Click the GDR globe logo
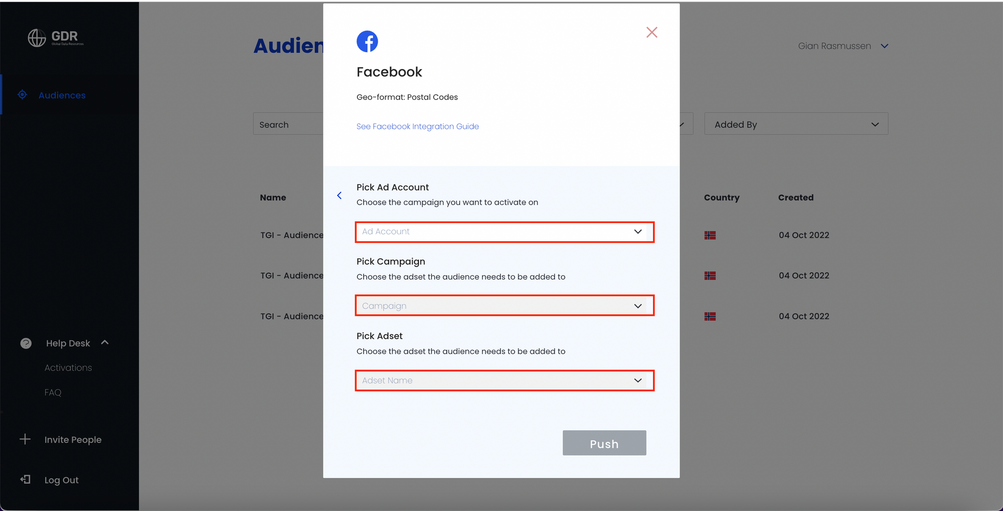The height and width of the screenshot is (511, 1003). click(x=37, y=38)
